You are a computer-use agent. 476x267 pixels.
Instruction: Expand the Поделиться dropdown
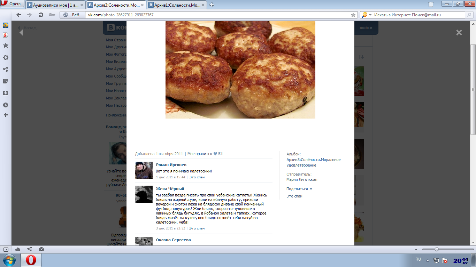pyautogui.click(x=299, y=189)
